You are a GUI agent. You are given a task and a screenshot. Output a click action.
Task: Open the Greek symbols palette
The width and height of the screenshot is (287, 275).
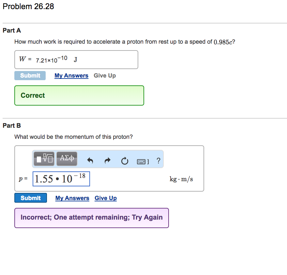tap(67, 159)
